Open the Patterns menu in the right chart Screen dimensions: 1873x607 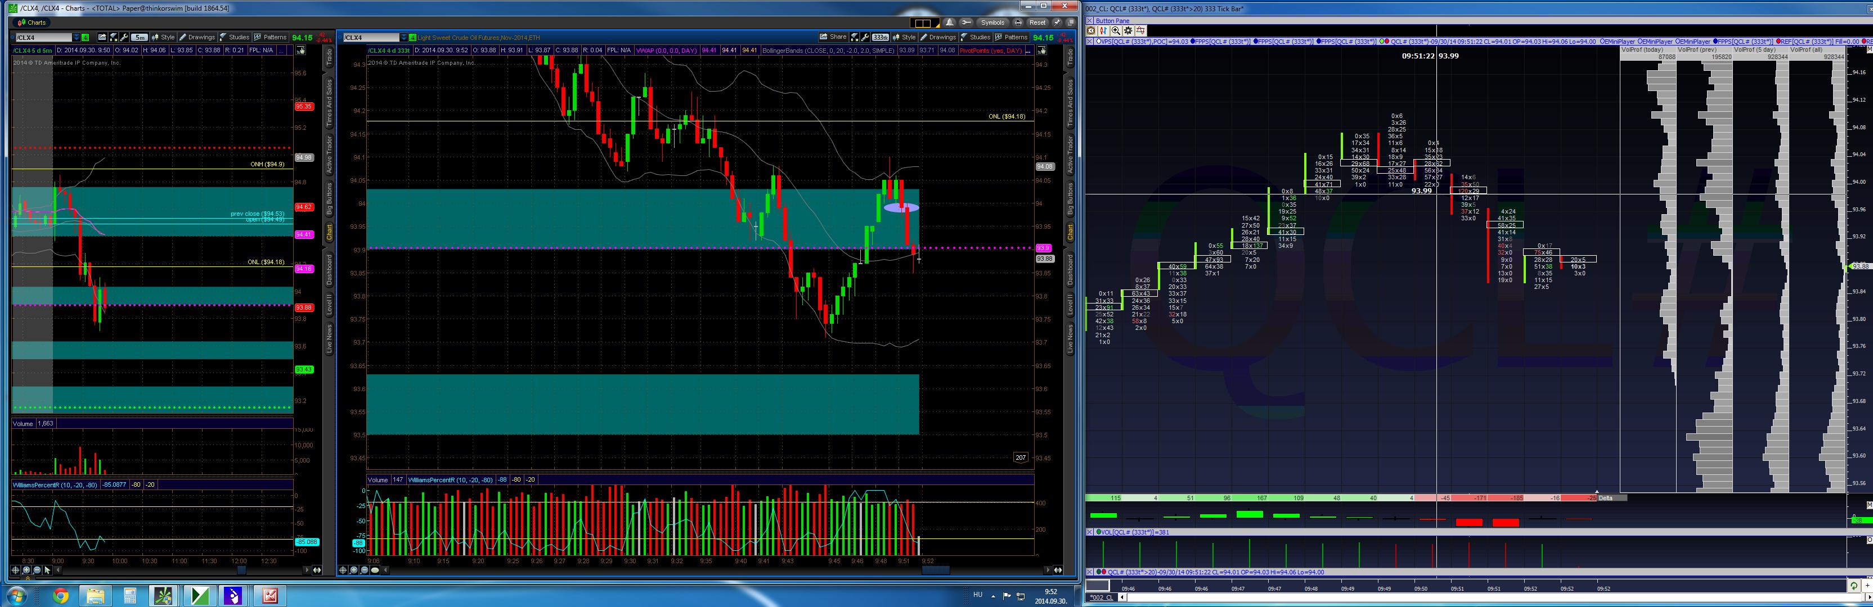(x=1012, y=37)
